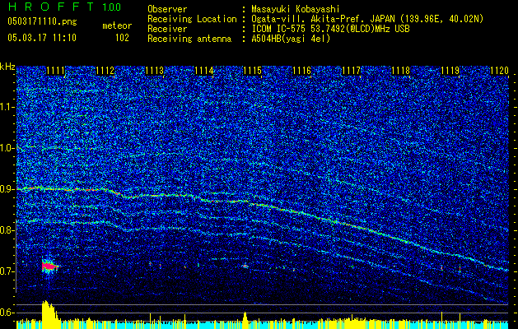The height and width of the screenshot is (329, 518).
Task: Click the bright pink meteor echo near 1111
Action: pyautogui.click(x=49, y=266)
